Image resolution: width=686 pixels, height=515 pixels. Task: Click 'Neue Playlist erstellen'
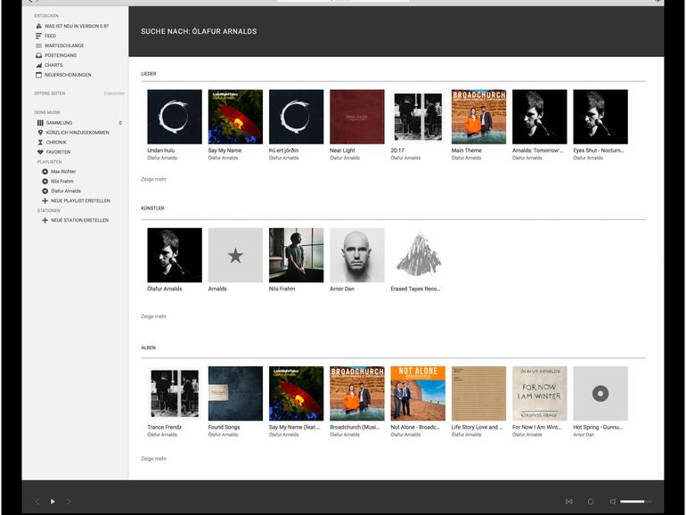[x=79, y=200]
